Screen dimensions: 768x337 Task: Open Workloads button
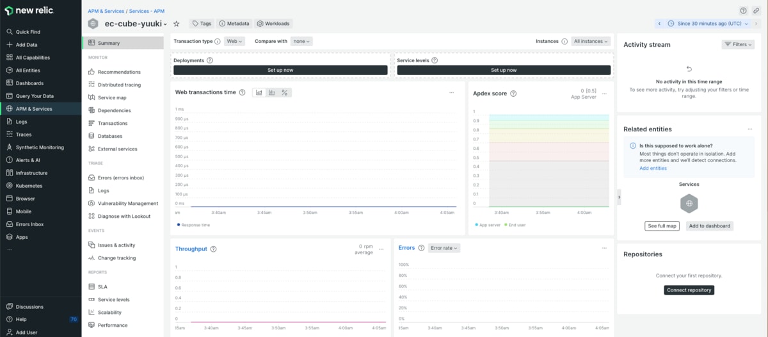[x=273, y=24]
